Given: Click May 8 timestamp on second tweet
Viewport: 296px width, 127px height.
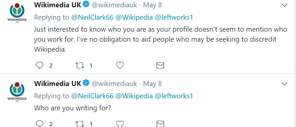Looking at the screenshot, I should pos(153,83).
